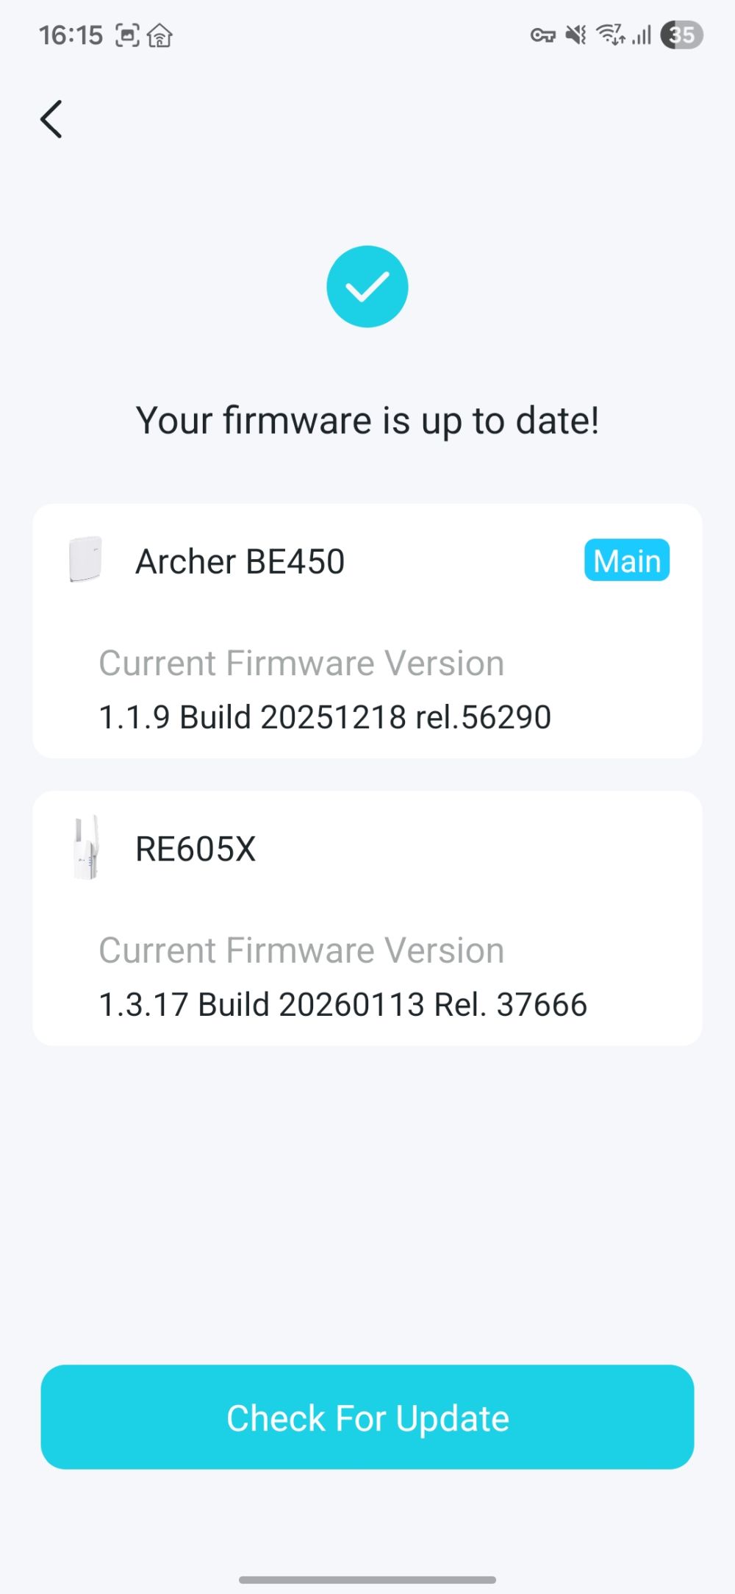Tap the battery level indicator
This screenshot has width=735, height=1594.
pos(681,35)
